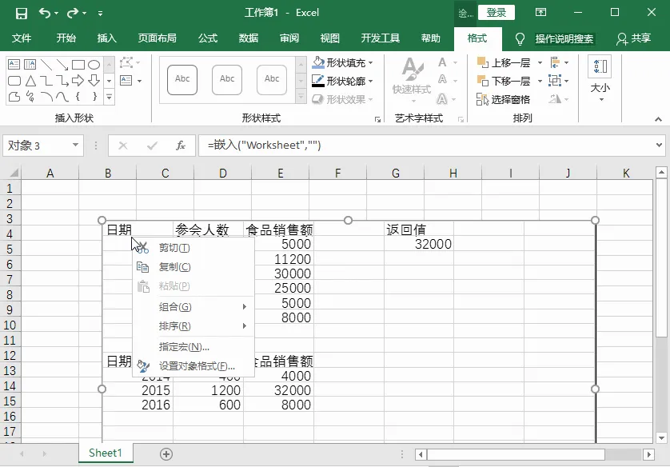
Task: Select the right arrow shape
Action: click(78, 81)
